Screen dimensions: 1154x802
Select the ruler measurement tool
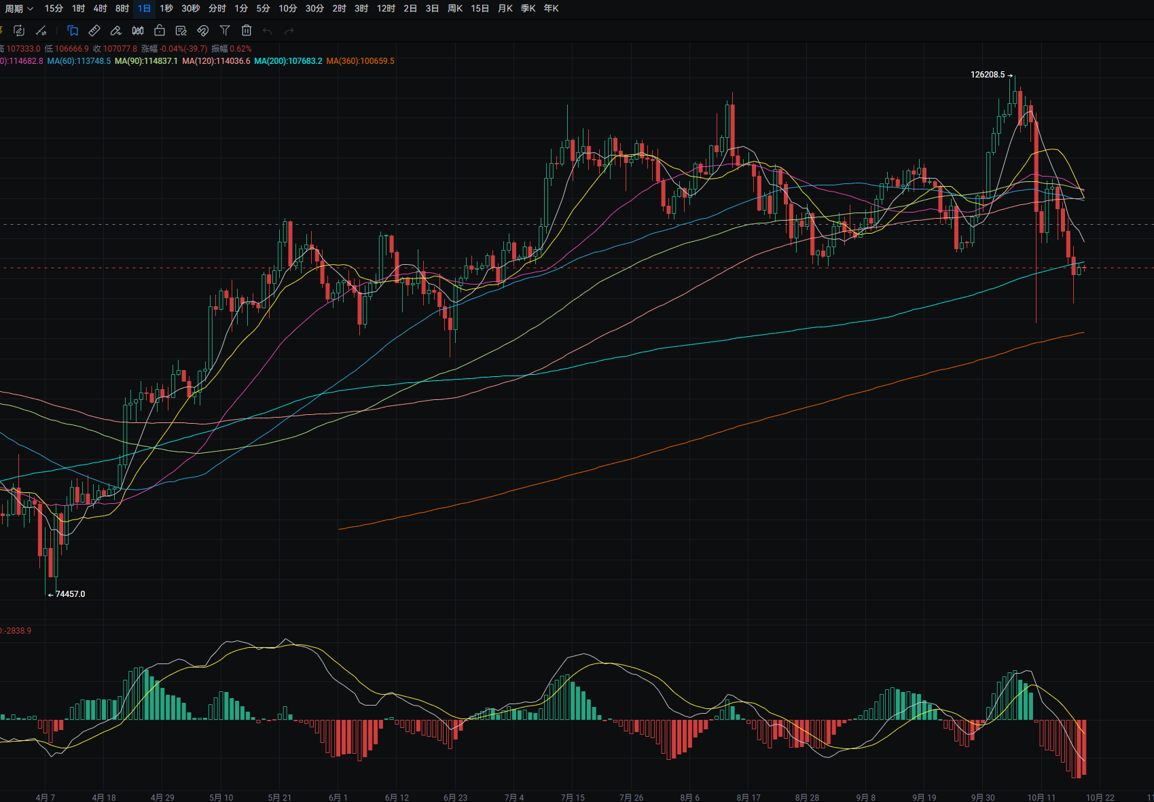[x=94, y=31]
